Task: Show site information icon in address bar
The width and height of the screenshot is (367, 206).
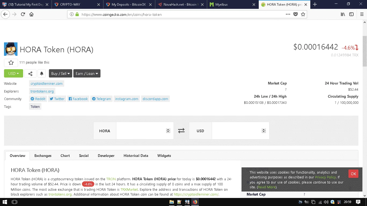Action: click(72, 14)
